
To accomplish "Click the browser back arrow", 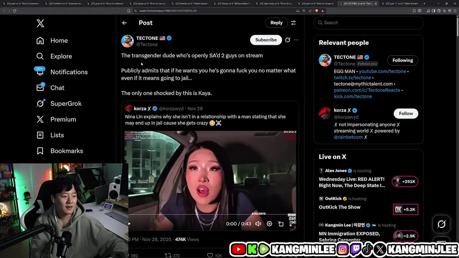I will 4,11.
